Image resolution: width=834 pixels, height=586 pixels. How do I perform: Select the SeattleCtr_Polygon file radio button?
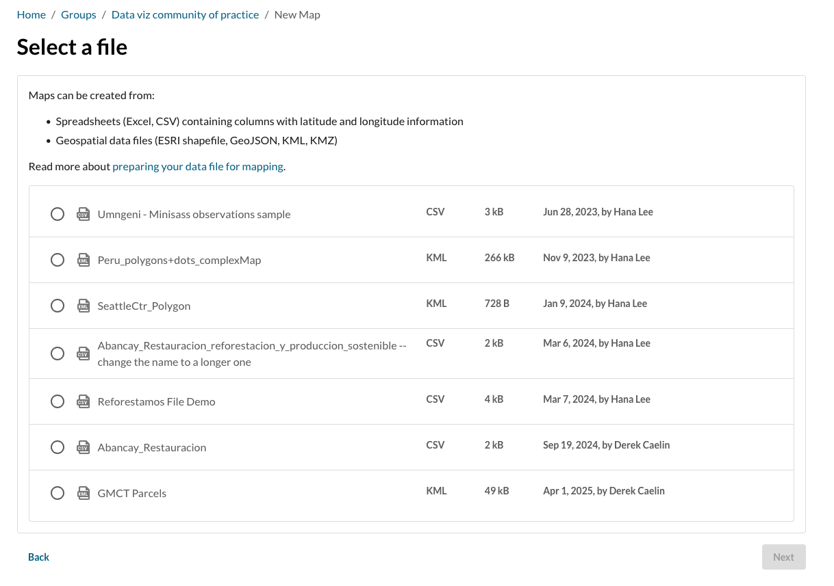pyautogui.click(x=58, y=306)
